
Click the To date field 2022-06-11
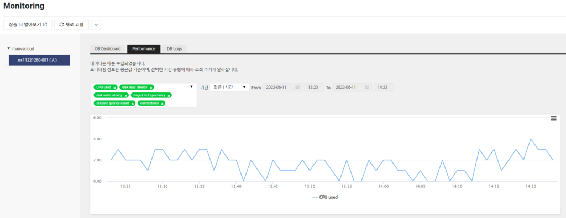352,88
